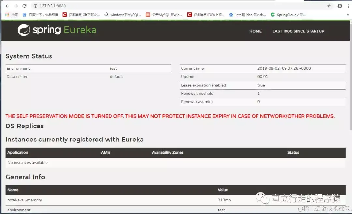
Task: Click the AMIs column header
Action: click(x=106, y=153)
